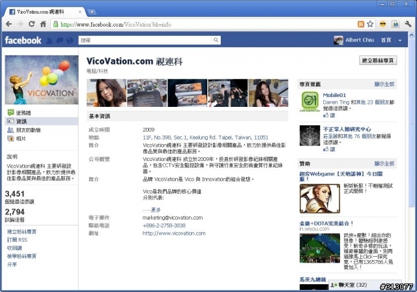The image size is (417, 292).
Task: Like 不正常人類研究中心 with 讚 thumb
Action: (x=329, y=149)
